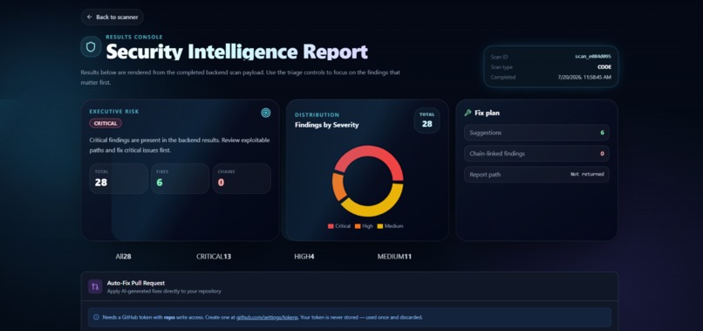This screenshot has height=331, width=703.
Task: Click the DISTRIBUTION label
Action: point(317,115)
